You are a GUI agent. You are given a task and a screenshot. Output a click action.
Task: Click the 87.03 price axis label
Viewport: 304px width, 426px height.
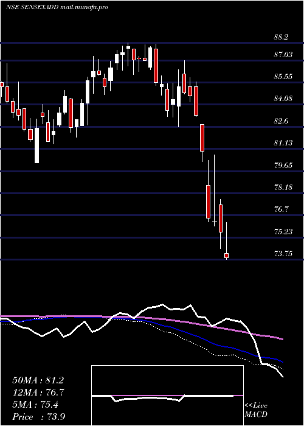(283, 55)
